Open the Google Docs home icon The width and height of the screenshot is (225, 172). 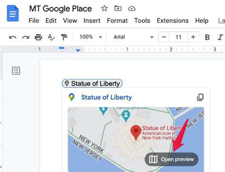[13, 13]
